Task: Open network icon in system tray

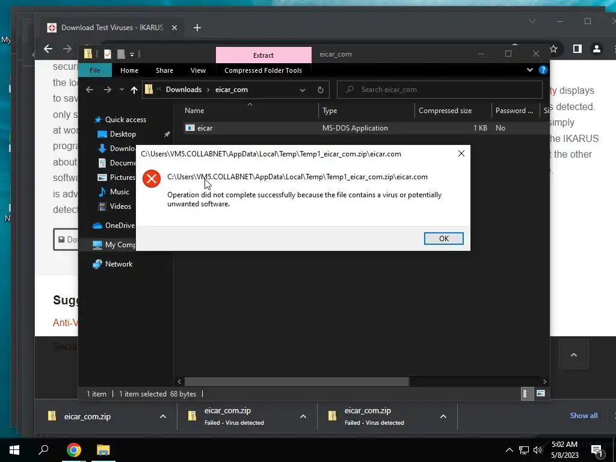Action: click(x=524, y=450)
